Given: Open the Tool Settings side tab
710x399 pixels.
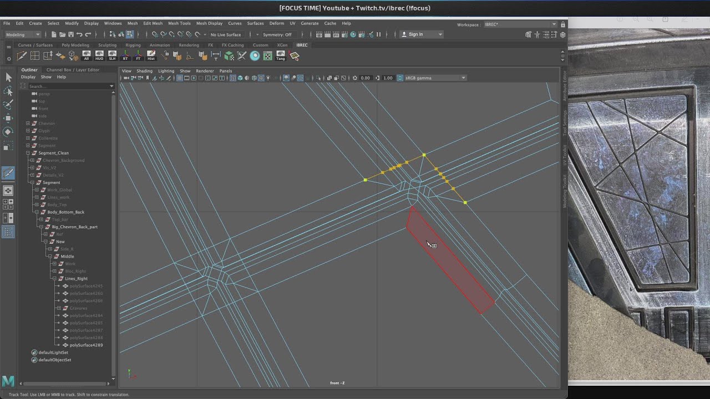Looking at the screenshot, I should [x=565, y=123].
